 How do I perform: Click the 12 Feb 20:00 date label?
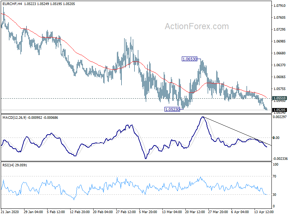(x=80, y=212)
